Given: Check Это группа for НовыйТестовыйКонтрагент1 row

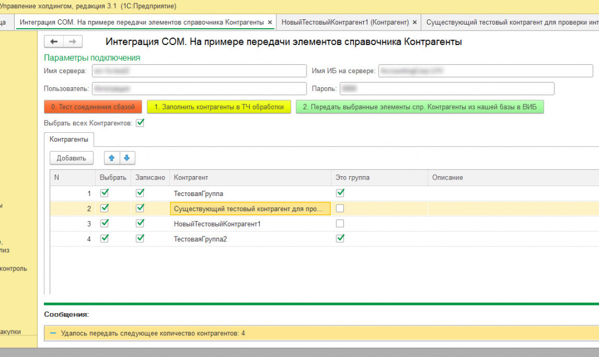Looking at the screenshot, I should pos(340,223).
